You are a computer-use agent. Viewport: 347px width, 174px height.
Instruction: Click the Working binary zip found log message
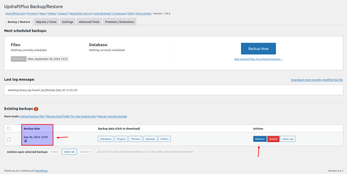[x=42, y=90]
